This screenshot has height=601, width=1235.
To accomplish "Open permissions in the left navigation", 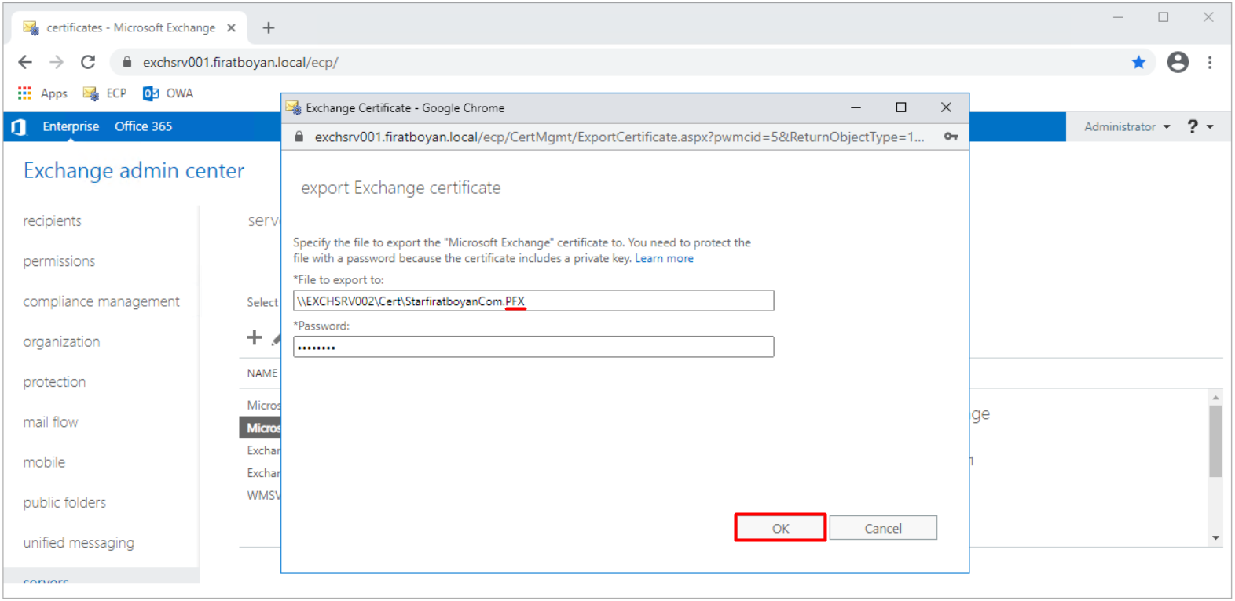I will coord(59,261).
